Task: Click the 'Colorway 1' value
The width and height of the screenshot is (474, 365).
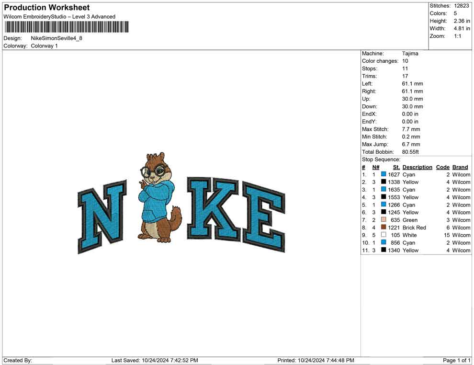Action: pos(44,46)
